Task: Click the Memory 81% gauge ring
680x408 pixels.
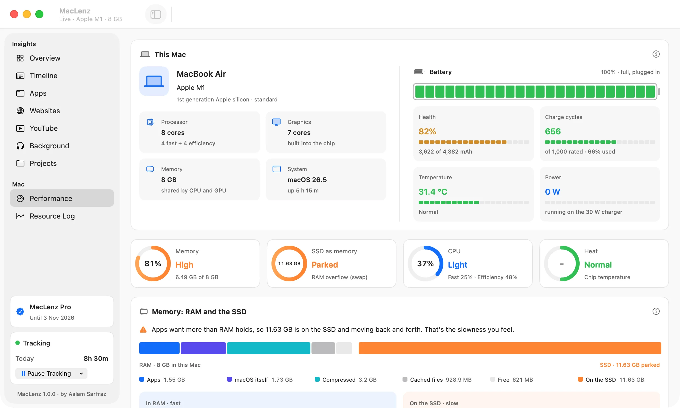Action: tap(153, 263)
